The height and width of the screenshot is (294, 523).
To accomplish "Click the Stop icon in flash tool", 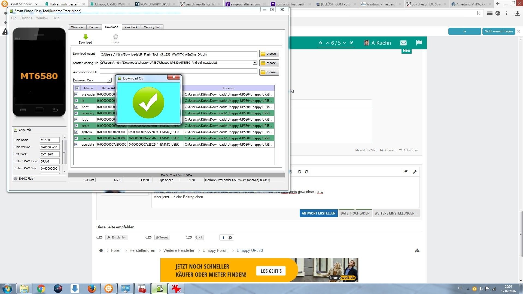I will coord(115,37).
